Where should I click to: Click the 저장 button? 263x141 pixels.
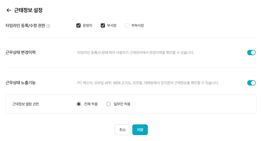coord(140,130)
